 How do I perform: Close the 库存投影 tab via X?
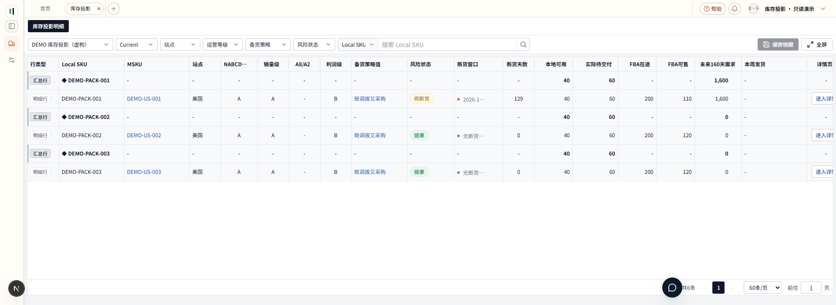pos(99,9)
